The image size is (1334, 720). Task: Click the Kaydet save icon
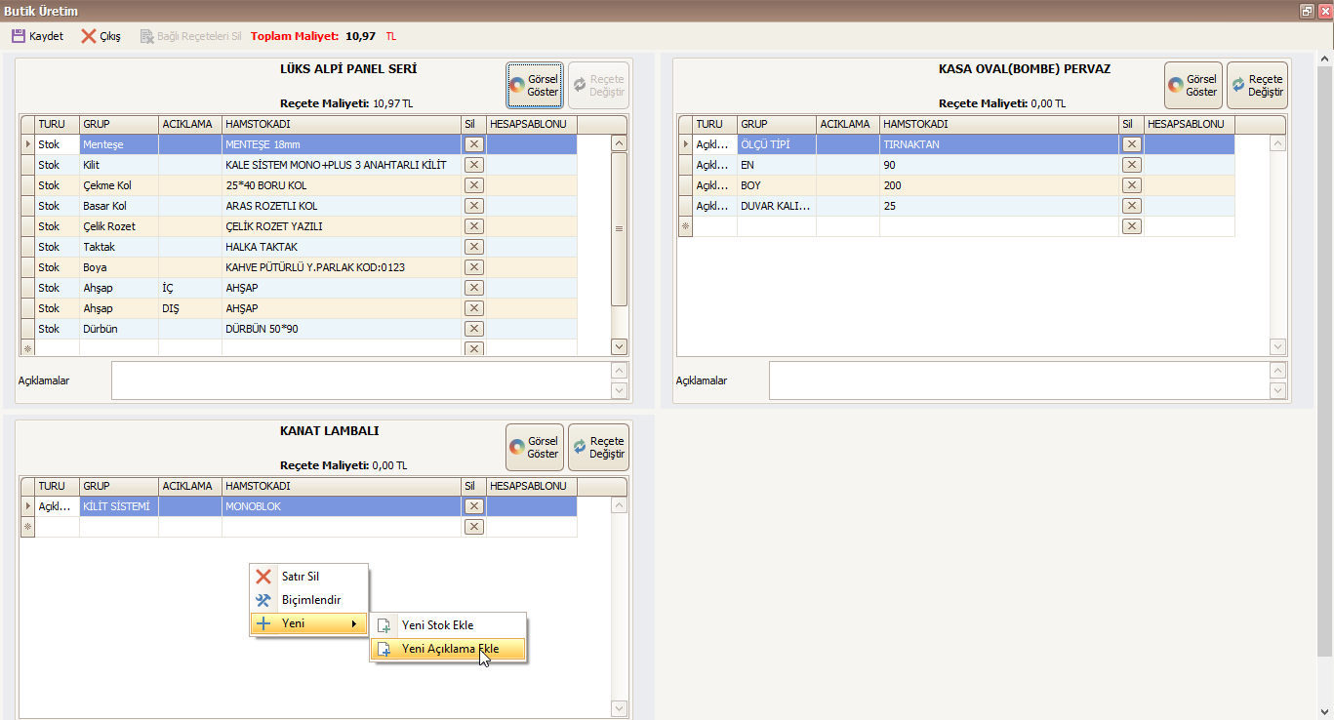tap(19, 36)
